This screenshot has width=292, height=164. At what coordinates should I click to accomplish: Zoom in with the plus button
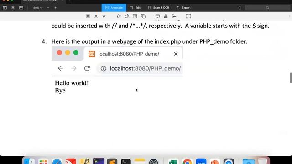(x=56, y=8)
